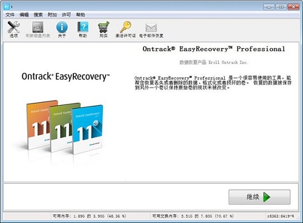Image resolution: width=303 pixels, height=223 pixels.
Task: Click the blue EasyRecovery 11 product box
Action: tap(88, 129)
